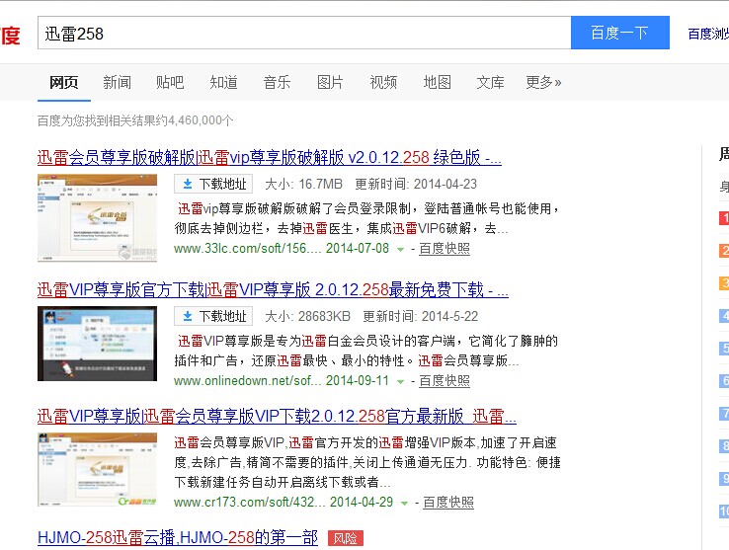Click the search box containing 迅雷258

(304, 33)
